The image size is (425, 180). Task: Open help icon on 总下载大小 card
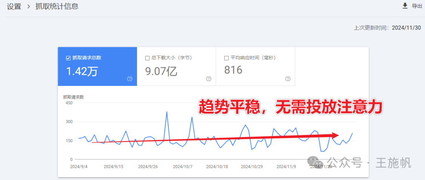click(x=209, y=79)
